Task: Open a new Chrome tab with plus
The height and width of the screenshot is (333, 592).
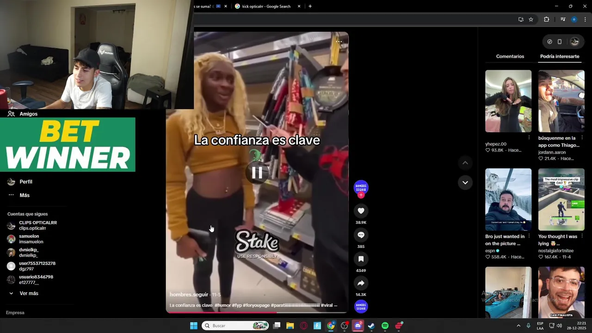Action: 310,6
